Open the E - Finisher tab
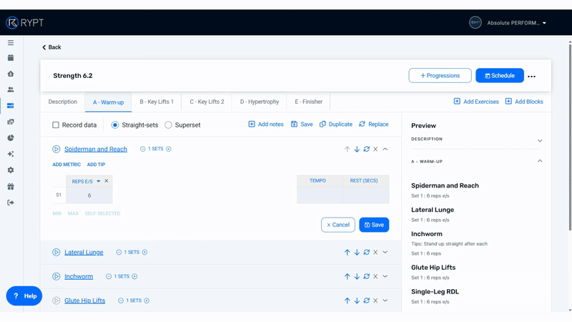 [x=308, y=102]
